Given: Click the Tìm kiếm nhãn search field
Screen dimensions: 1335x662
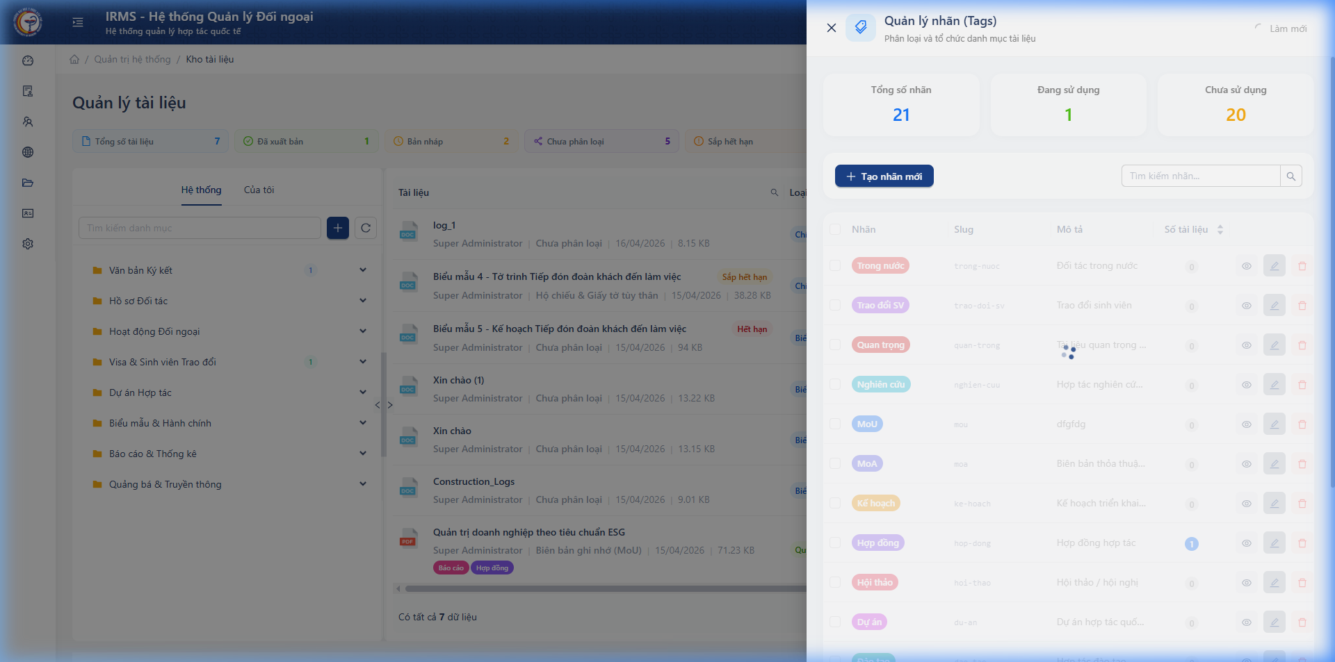Looking at the screenshot, I should (1200, 176).
